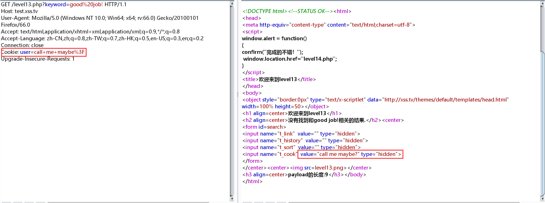Click the opening <head> tag line
This screenshot has width=545, height=203.
point(251,18)
